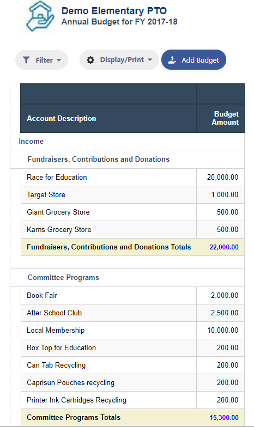The image size is (254, 427).
Task: Collapse the Committee Programs group heading
Action: click(x=63, y=278)
